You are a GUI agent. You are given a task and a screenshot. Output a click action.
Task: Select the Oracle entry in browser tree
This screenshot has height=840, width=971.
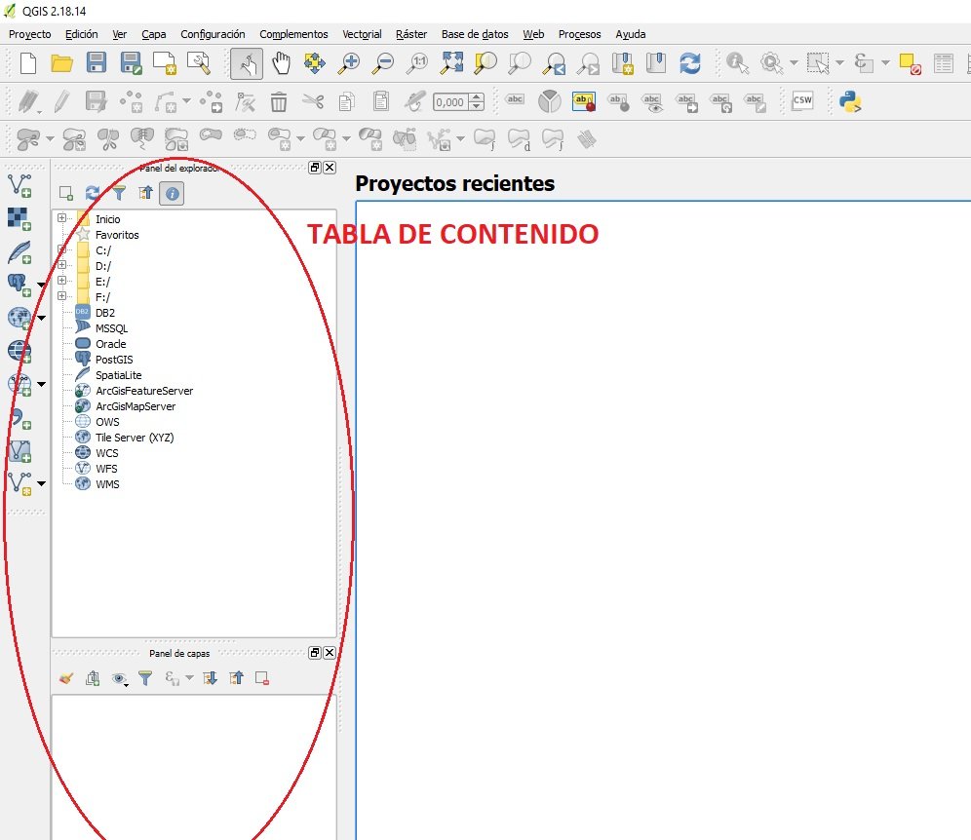pos(111,344)
